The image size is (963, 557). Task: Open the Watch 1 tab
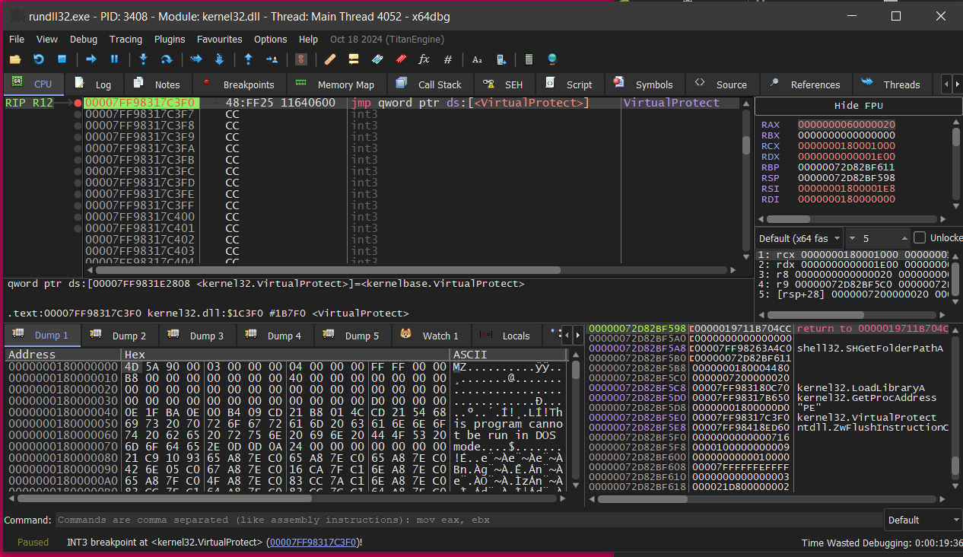(x=431, y=336)
